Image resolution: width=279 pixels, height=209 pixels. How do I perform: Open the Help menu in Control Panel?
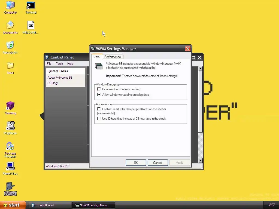point(70,64)
